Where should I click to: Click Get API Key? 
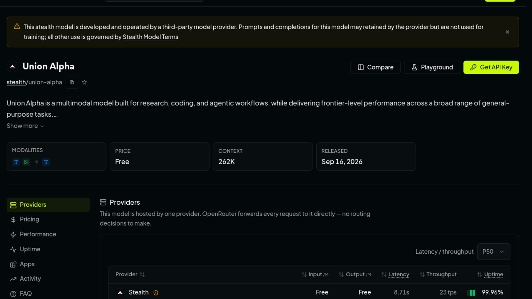point(491,67)
